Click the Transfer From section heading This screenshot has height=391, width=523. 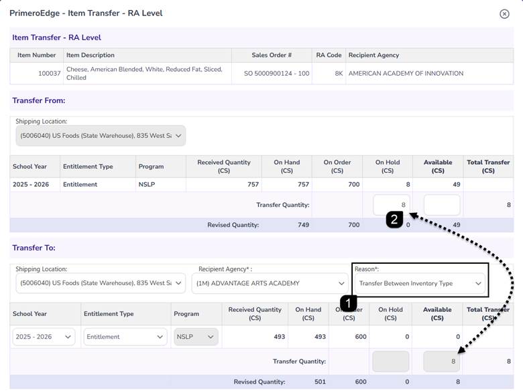pyautogui.click(x=39, y=100)
